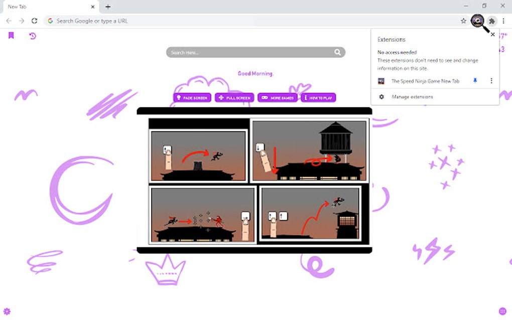Screen dimensions: 512x320
Task: Unpin The Speed Ninja Game extension
Action: (474, 81)
